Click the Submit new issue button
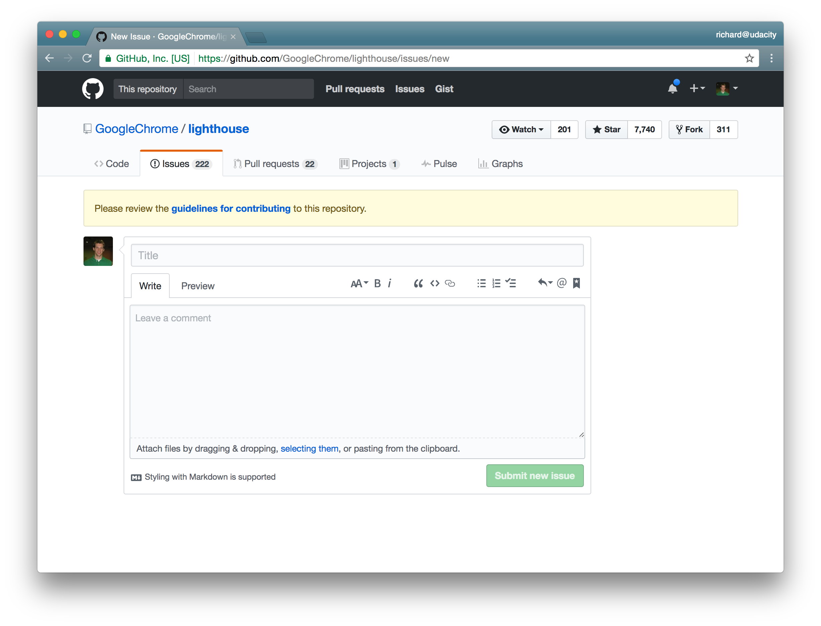This screenshot has height=626, width=821. coord(534,476)
